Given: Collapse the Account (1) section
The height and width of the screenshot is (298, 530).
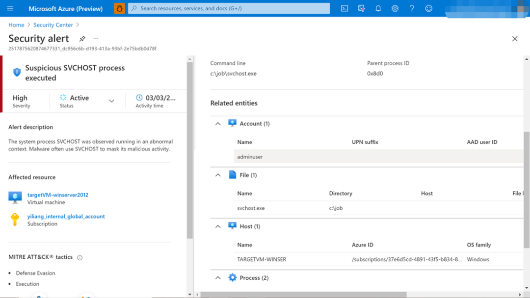Looking at the screenshot, I should [x=218, y=124].
